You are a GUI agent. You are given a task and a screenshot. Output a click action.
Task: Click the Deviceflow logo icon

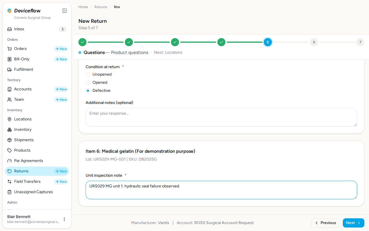click(x=10, y=11)
